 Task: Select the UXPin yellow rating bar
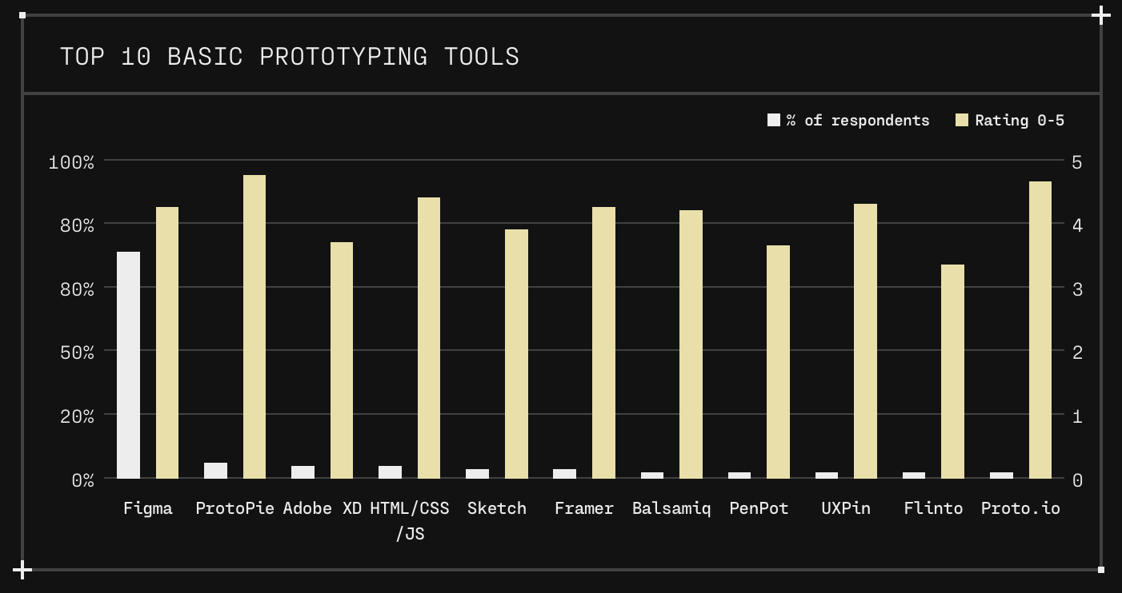coord(865,341)
